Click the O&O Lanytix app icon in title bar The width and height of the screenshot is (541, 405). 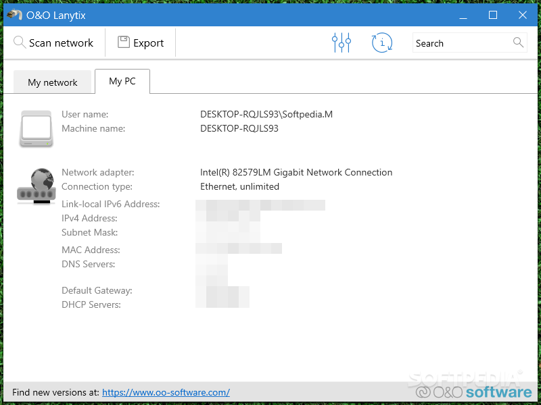14,15
